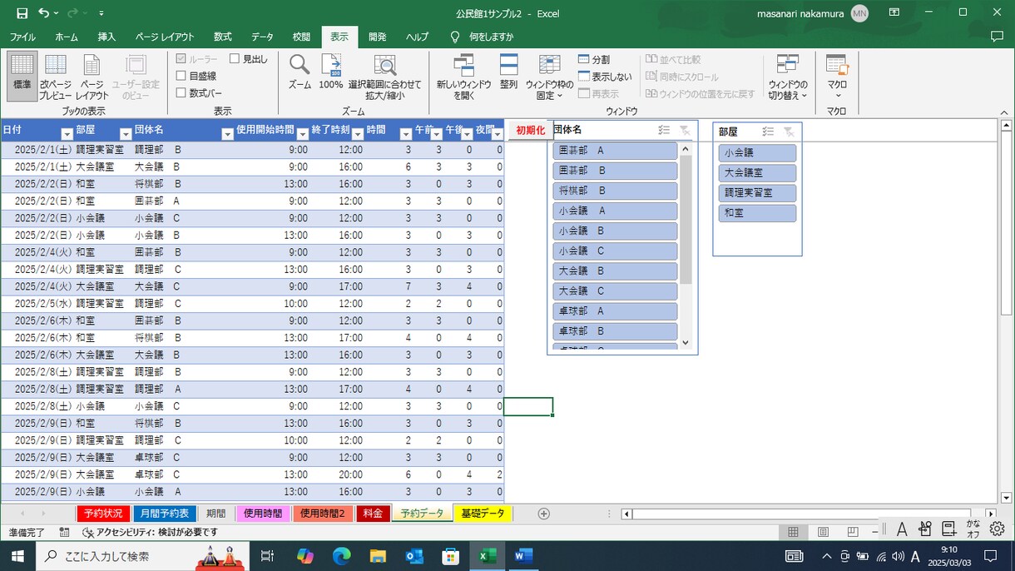Screen dimensions: 1015x571
Task: Click 団体名 slicer scrollbar down arrow
Action: [x=686, y=342]
